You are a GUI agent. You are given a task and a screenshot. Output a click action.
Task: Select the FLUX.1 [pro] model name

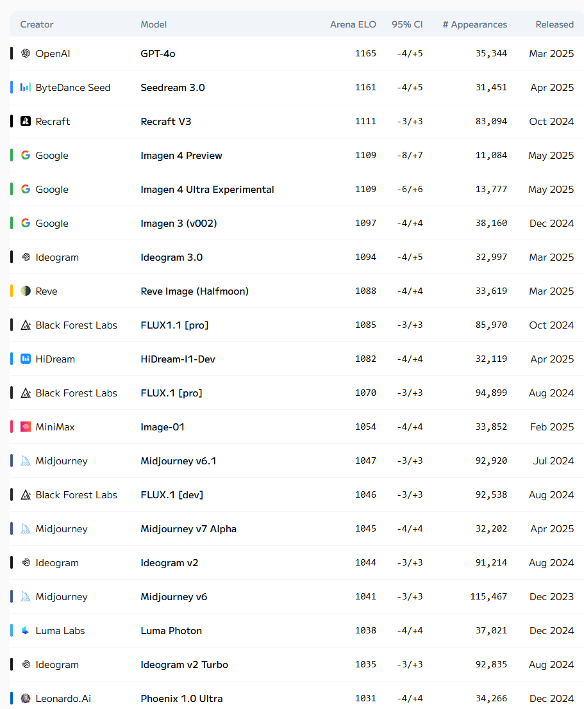click(x=171, y=393)
